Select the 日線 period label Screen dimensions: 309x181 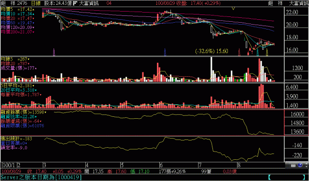pyautogui.click(x=36, y=3)
